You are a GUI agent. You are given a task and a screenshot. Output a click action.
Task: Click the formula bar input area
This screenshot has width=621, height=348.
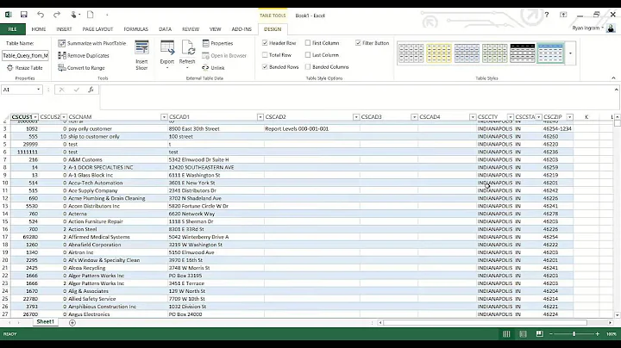[x=356, y=96]
